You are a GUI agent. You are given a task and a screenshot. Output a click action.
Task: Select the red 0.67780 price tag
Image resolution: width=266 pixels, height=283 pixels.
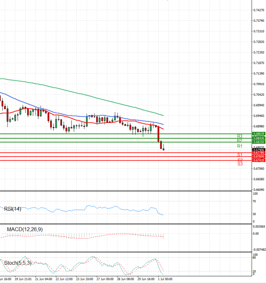[258, 153]
